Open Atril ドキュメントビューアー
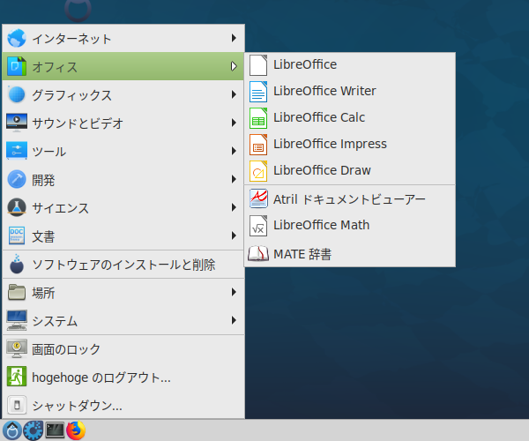The image size is (529, 441). pyautogui.click(x=350, y=198)
